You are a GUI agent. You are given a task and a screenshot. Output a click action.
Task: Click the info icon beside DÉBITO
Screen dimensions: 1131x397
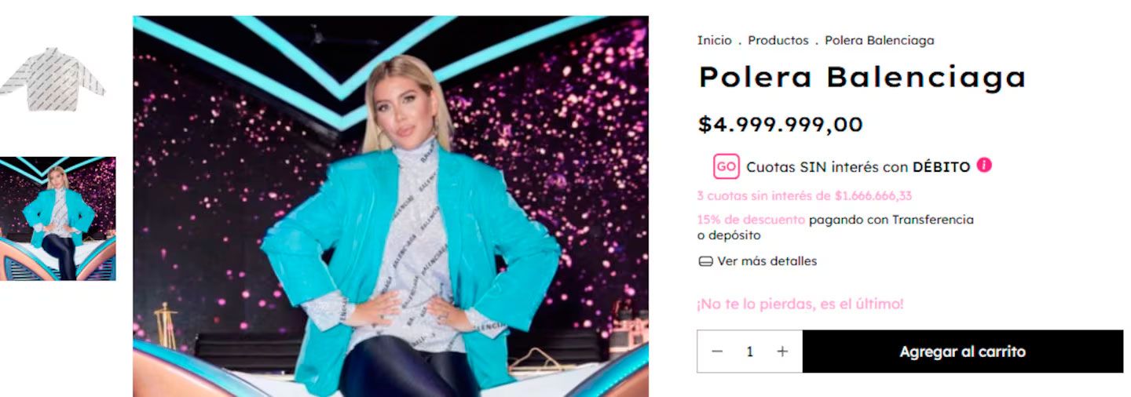pos(984,166)
